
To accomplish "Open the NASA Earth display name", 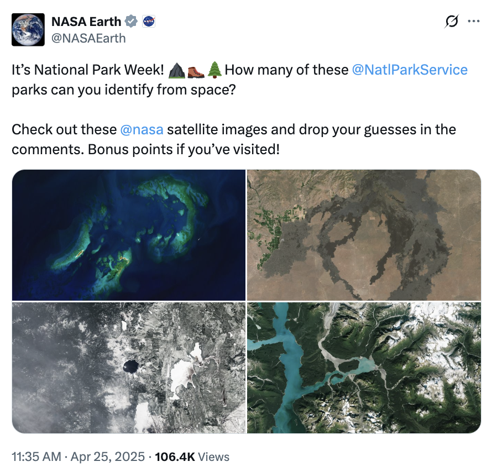I will (x=86, y=22).
